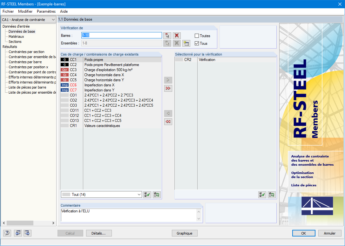Image resolution: width=345 pixels, height=246 pixels.
Task: Select CC5 Charge horizontale dans Y
Action: coord(111,80)
